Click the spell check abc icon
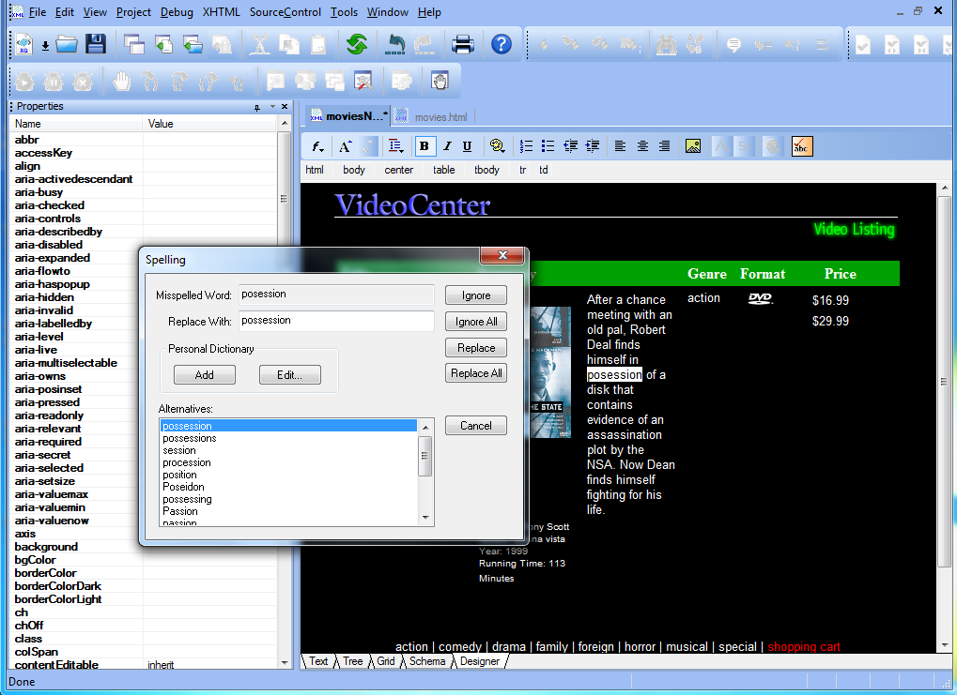The height and width of the screenshot is (695, 957). pos(801,146)
